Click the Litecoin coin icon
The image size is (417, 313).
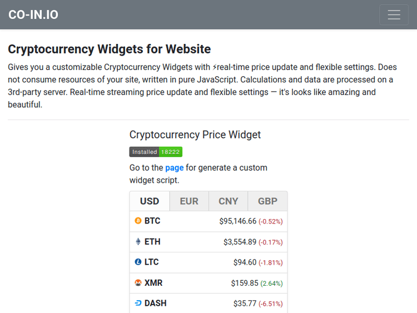(x=138, y=262)
